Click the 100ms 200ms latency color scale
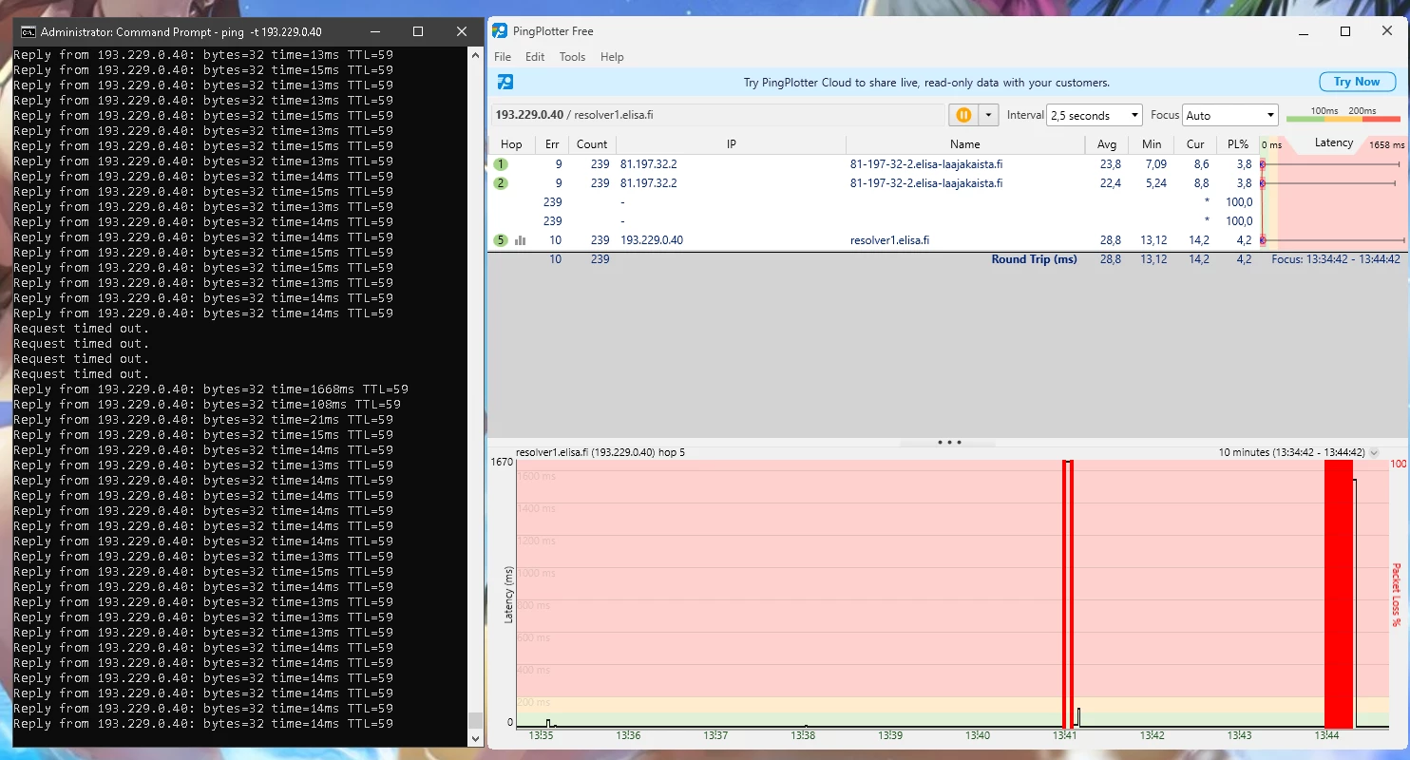 [1343, 115]
